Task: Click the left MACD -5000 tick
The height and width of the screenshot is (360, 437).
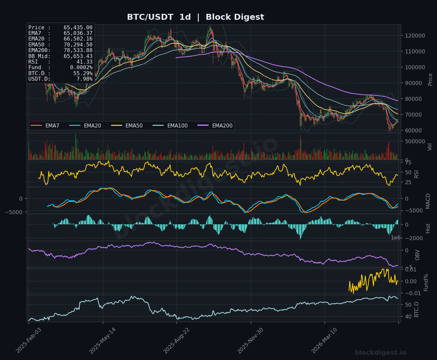Action: (x=14, y=212)
